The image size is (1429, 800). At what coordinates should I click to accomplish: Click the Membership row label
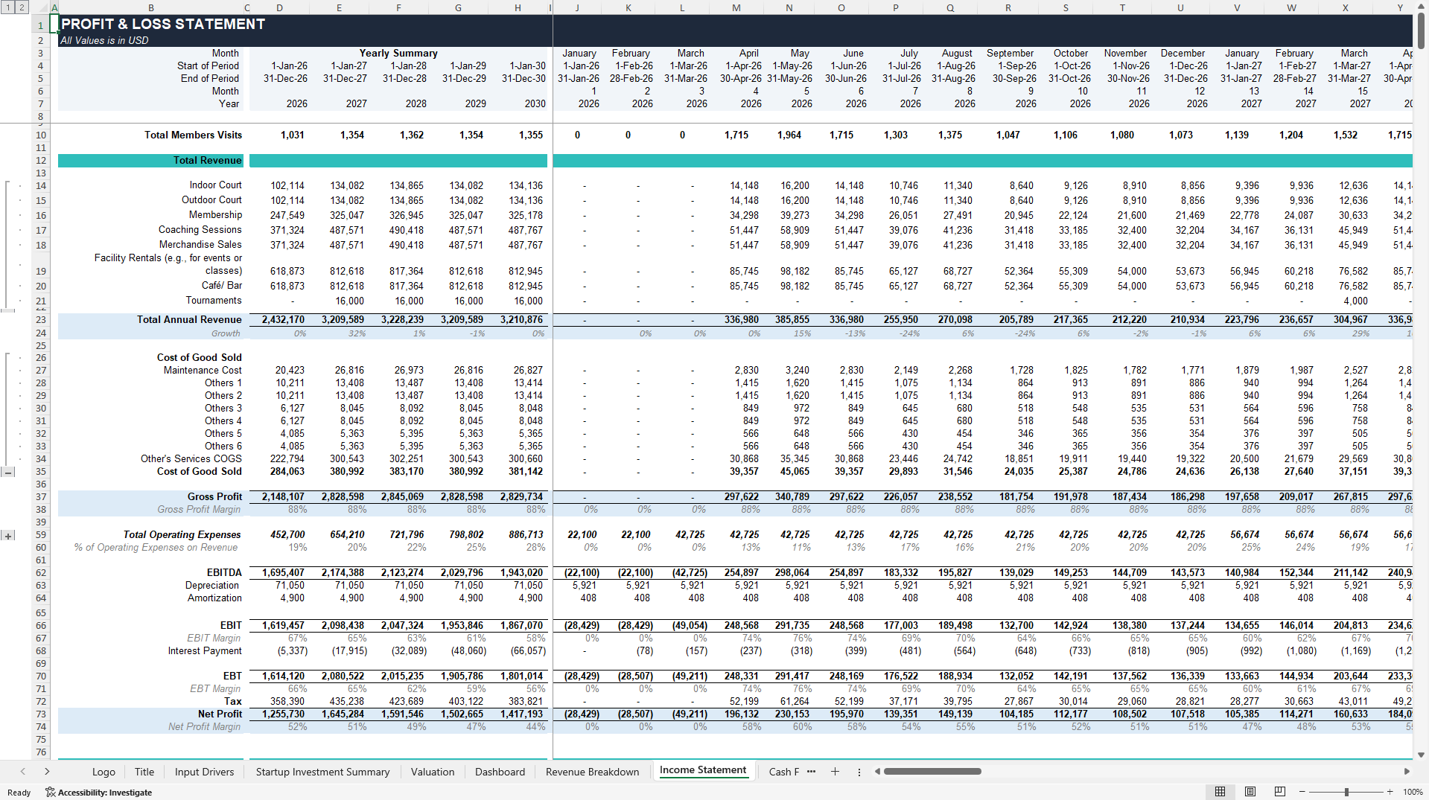215,215
